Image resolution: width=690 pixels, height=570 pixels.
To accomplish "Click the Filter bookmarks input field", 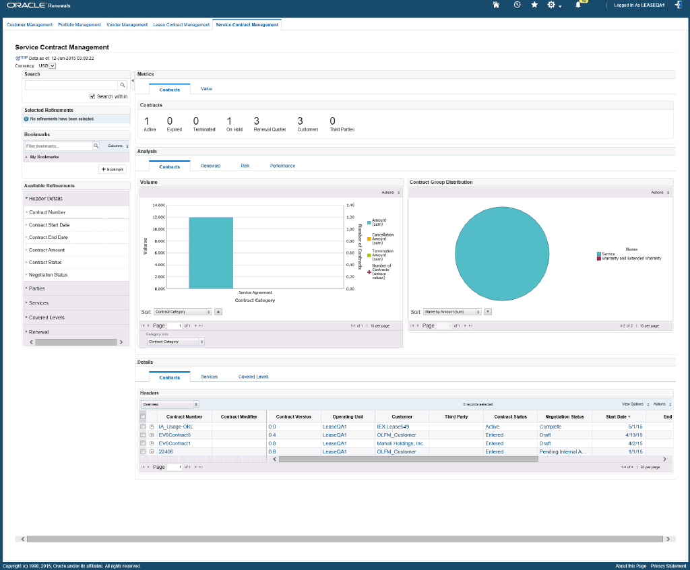I will 58,146.
